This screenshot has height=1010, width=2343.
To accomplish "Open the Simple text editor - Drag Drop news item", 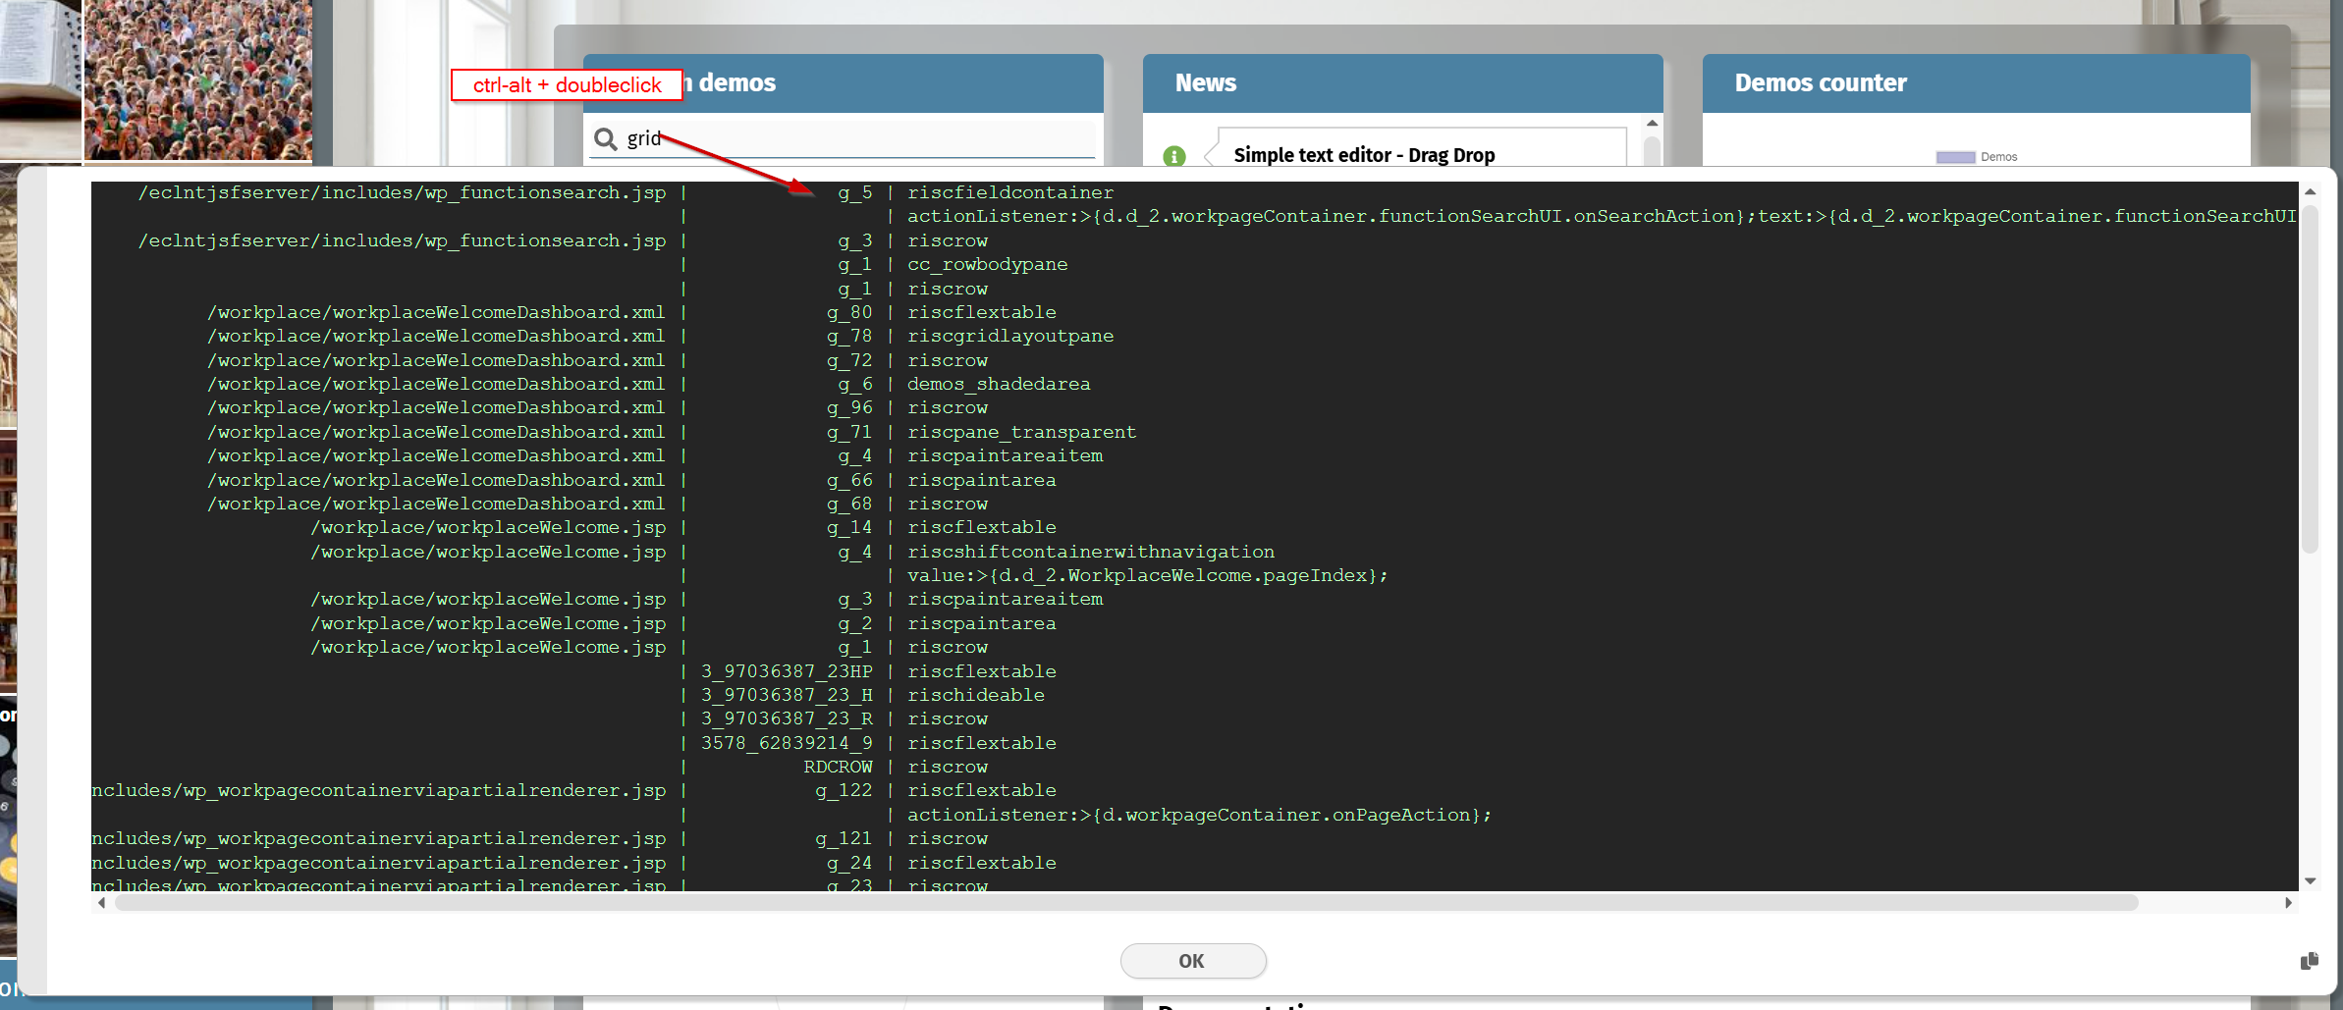I will [x=1363, y=155].
